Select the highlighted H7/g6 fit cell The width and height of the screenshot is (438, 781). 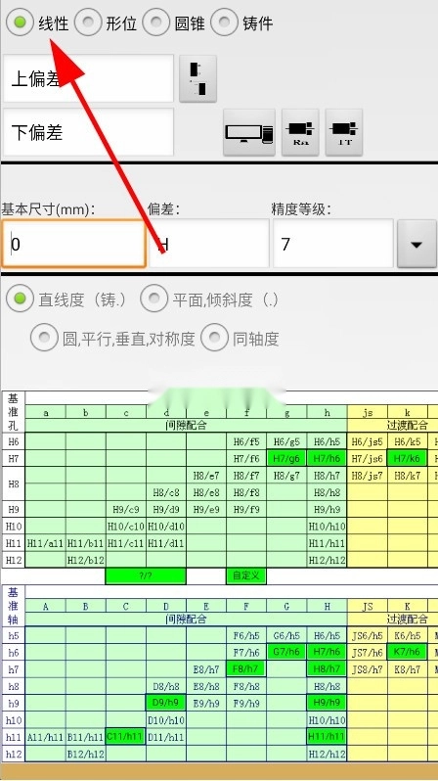286,458
